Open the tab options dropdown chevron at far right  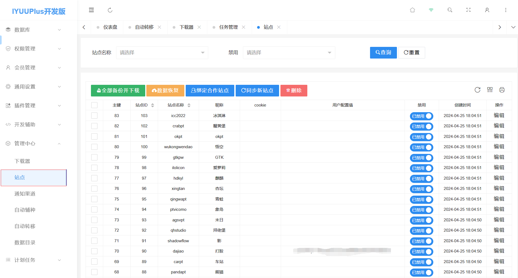(513, 27)
